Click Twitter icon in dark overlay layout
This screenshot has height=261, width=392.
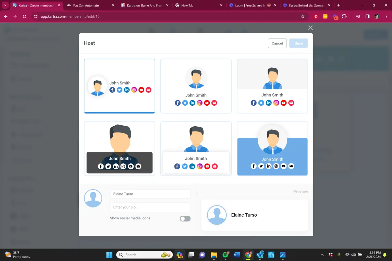point(108,166)
